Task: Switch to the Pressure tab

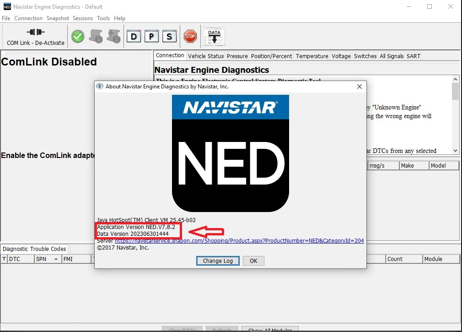Action: 237,56
